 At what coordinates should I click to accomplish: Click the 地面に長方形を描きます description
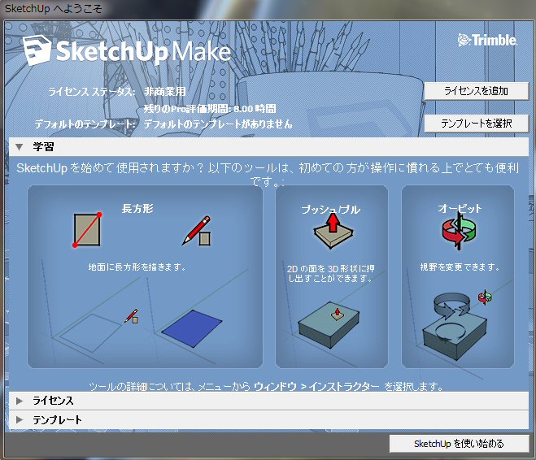[137, 267]
